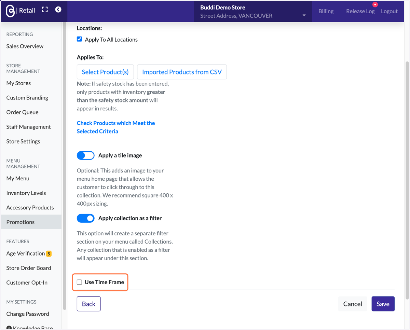Go to Customer Opt-In
410x330 pixels.
coord(27,283)
